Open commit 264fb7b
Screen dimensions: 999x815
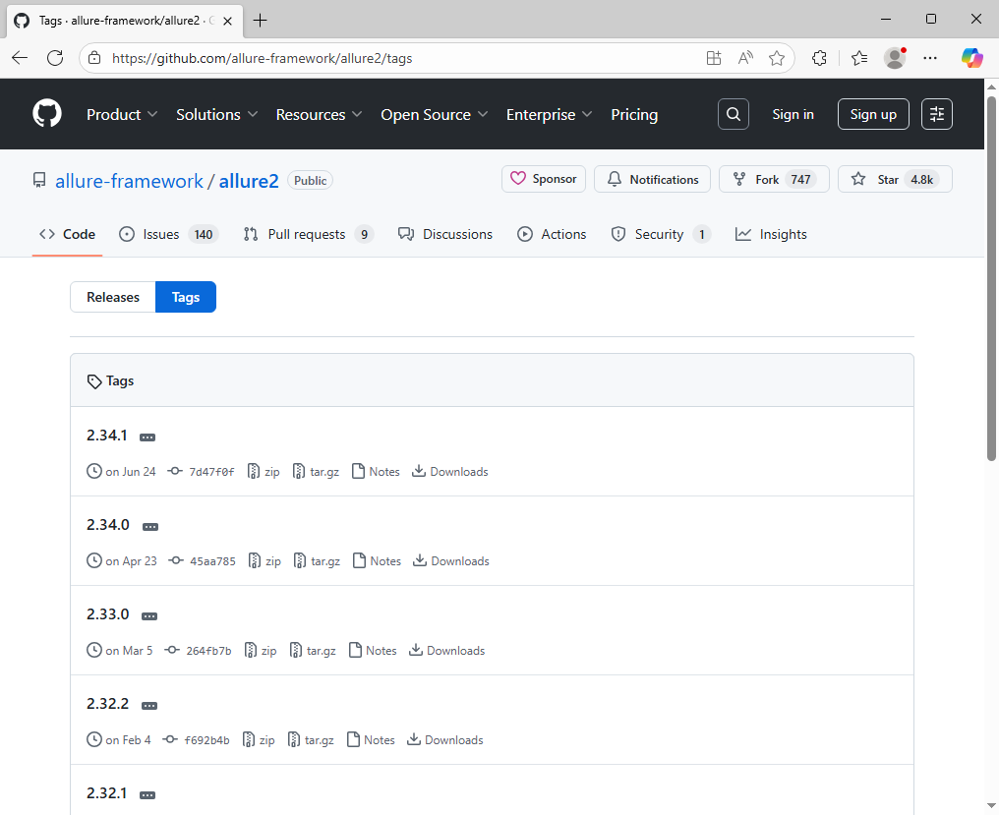(199, 651)
